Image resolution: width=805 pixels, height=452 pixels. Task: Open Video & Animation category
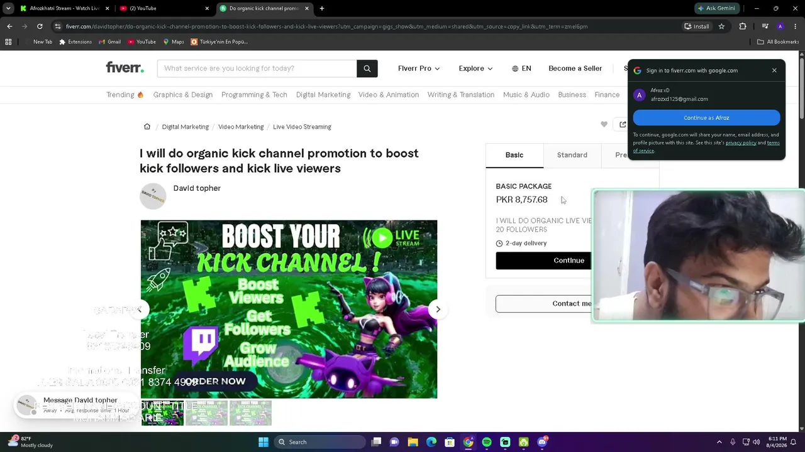click(x=389, y=95)
